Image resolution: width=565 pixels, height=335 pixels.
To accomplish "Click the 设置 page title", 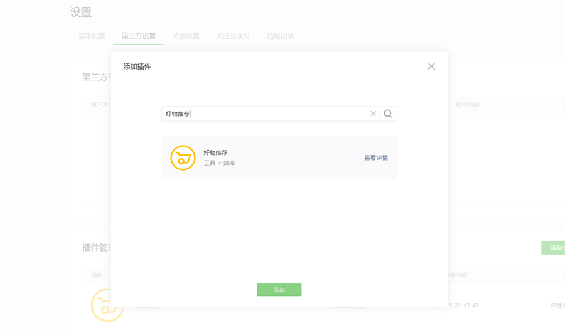I will 81,13.
